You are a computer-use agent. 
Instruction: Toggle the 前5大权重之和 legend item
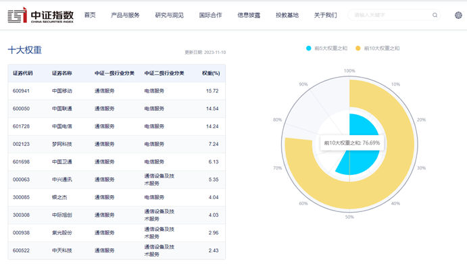pyautogui.click(x=326, y=48)
